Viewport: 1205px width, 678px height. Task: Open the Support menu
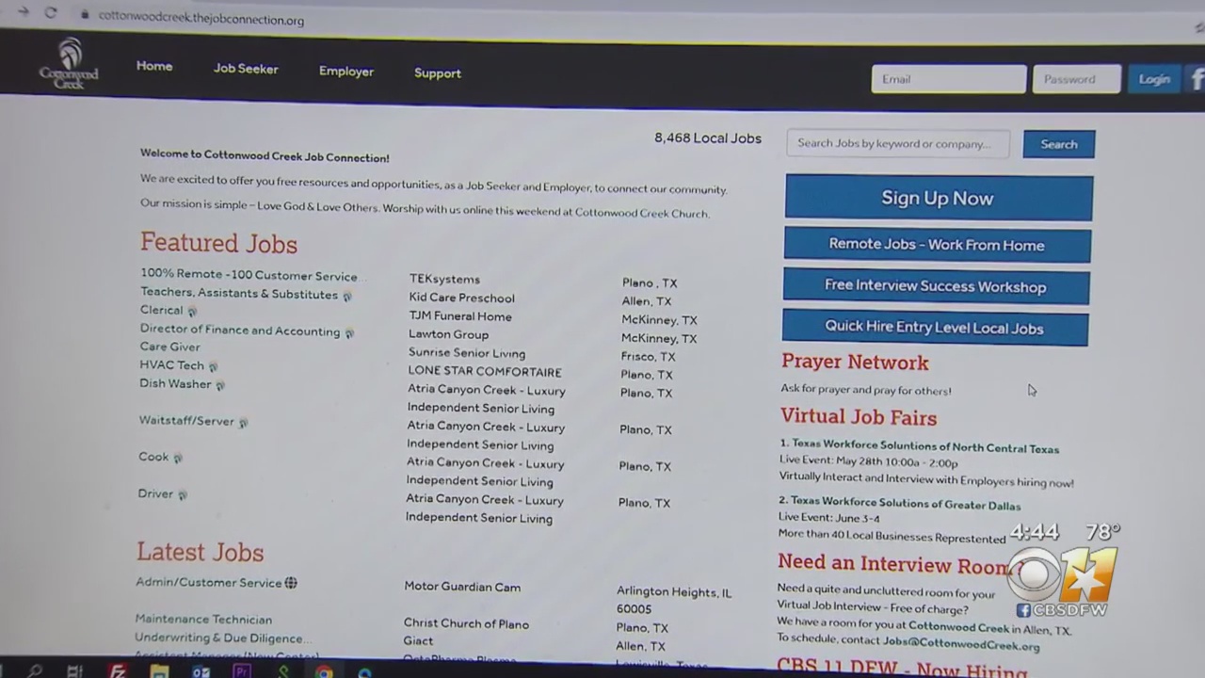[x=438, y=73]
